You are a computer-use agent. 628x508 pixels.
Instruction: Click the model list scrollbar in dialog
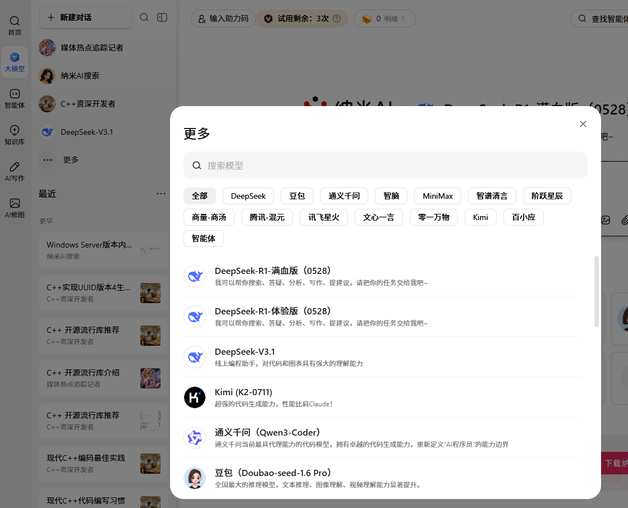coord(597,292)
